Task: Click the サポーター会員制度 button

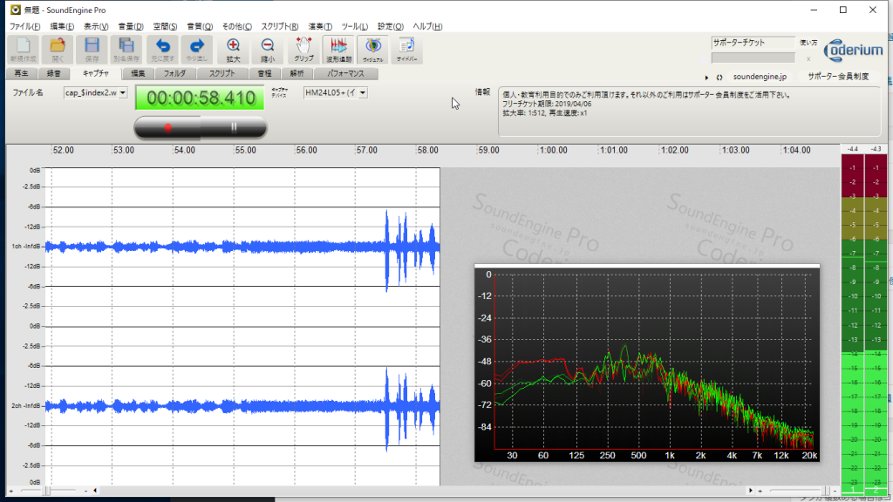Action: click(837, 78)
